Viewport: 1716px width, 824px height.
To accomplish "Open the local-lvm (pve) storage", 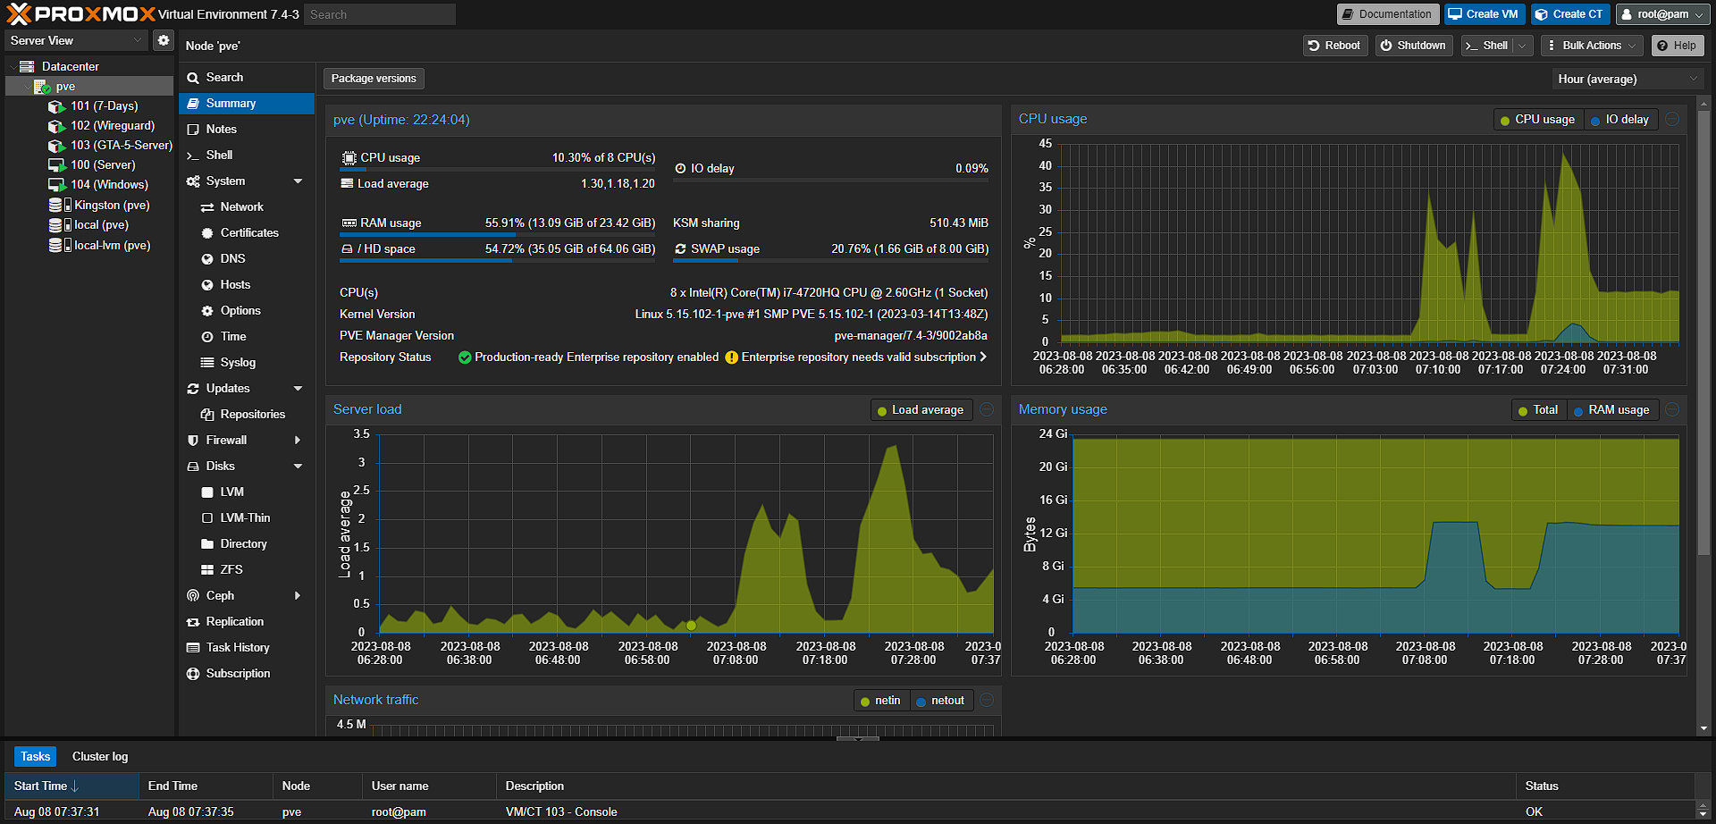I will pyautogui.click(x=112, y=246).
